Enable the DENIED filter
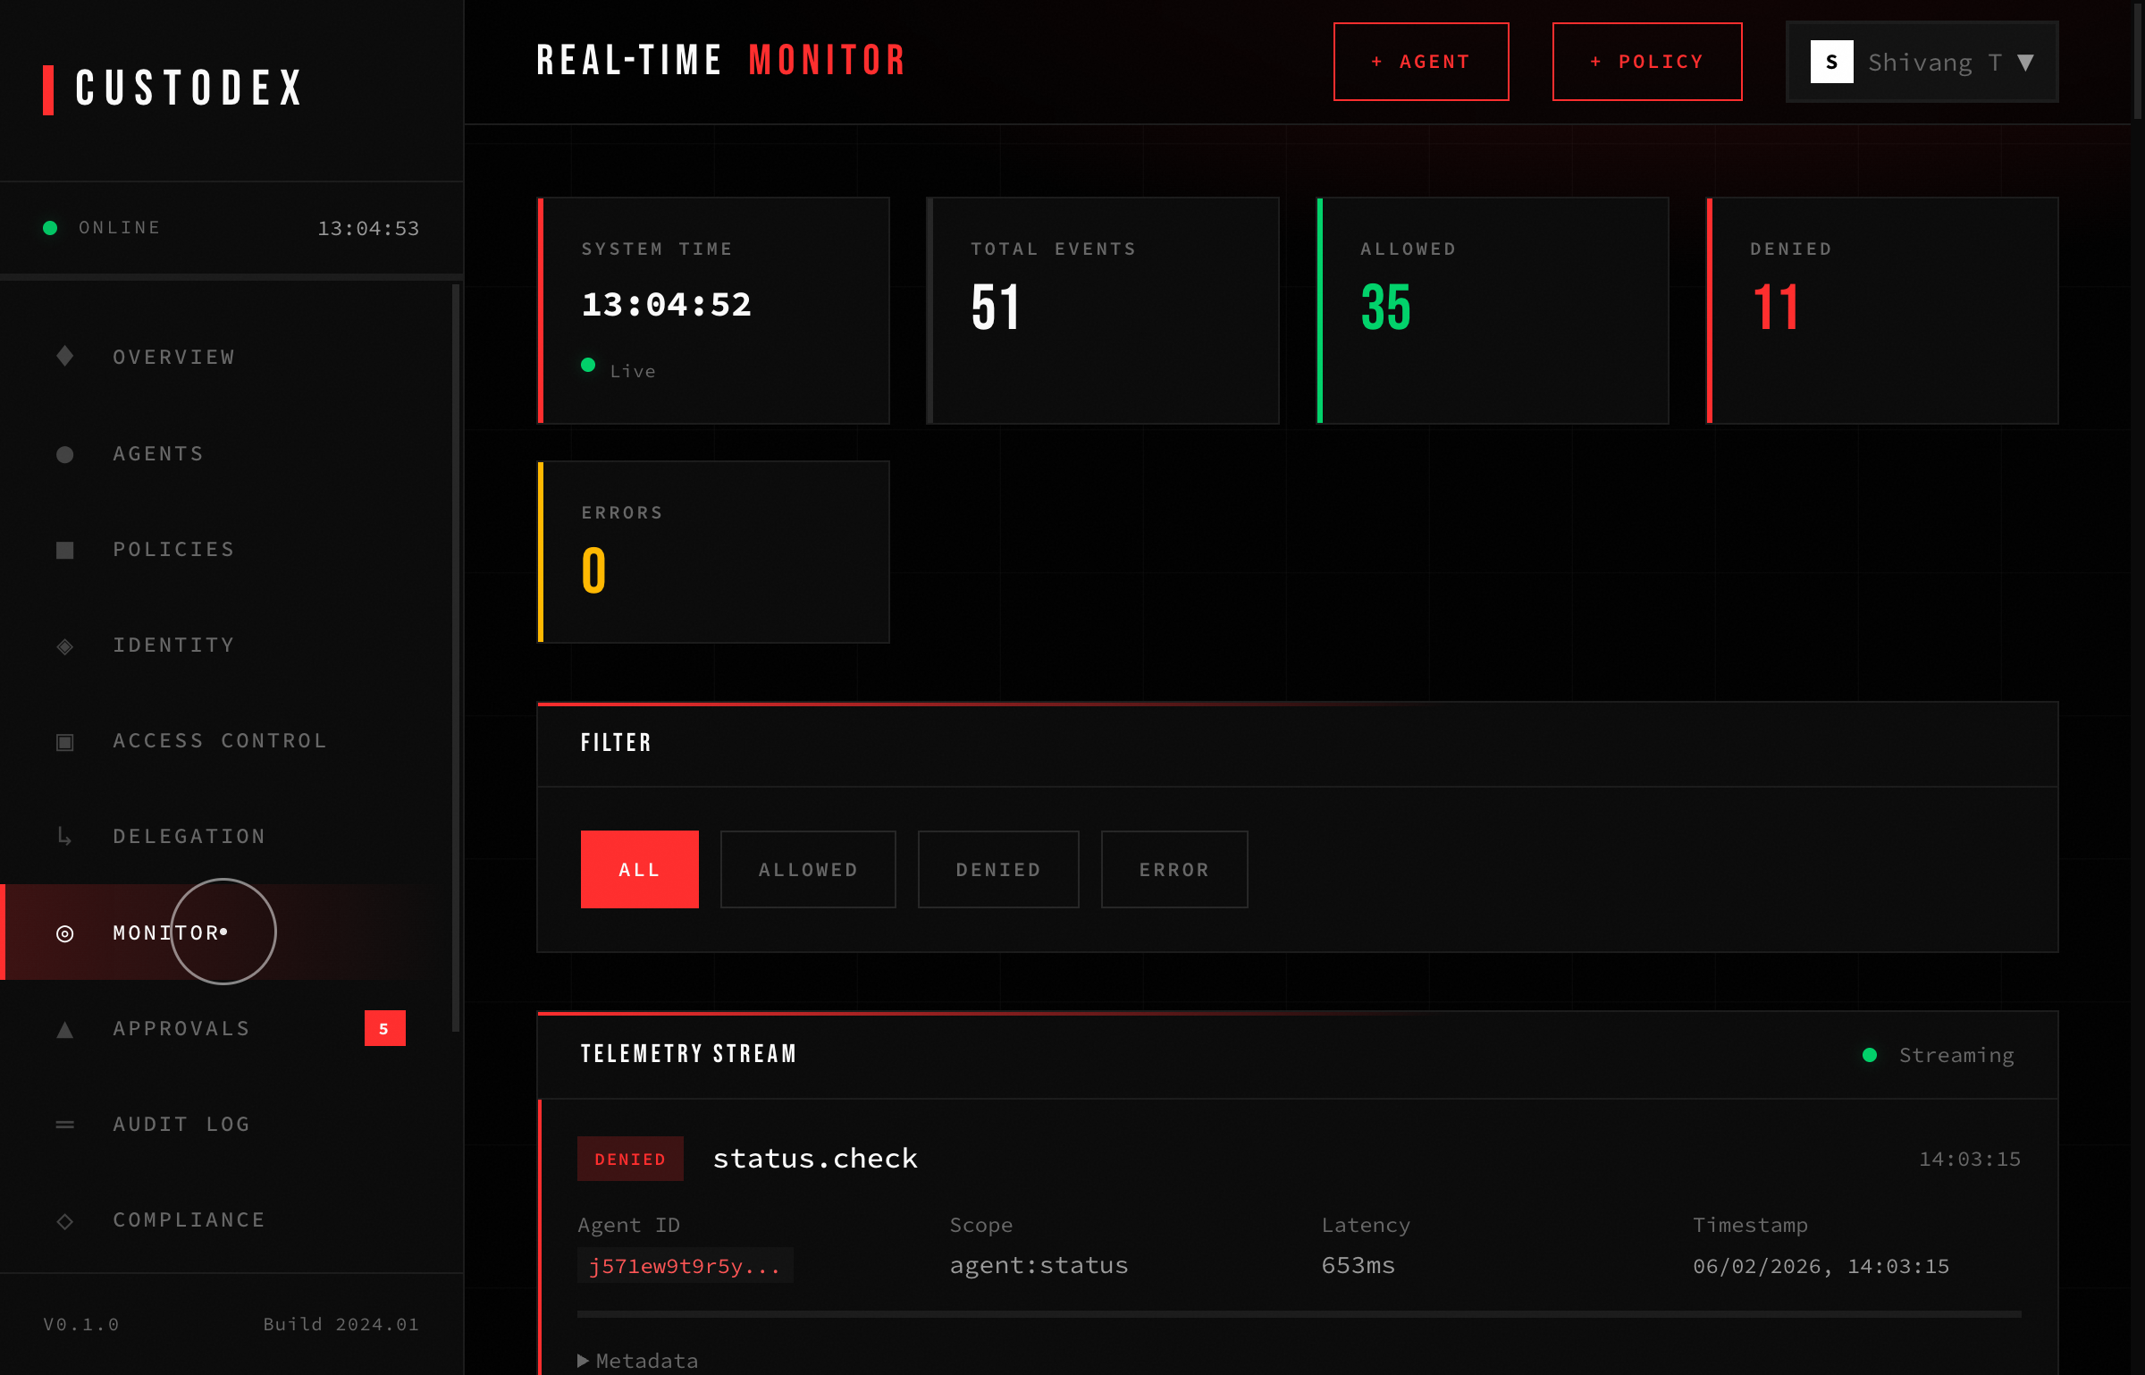The width and height of the screenshot is (2145, 1375). coord(997,868)
